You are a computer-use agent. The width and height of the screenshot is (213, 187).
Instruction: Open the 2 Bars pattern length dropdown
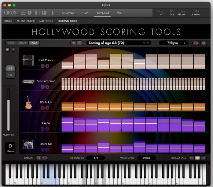click(147, 158)
